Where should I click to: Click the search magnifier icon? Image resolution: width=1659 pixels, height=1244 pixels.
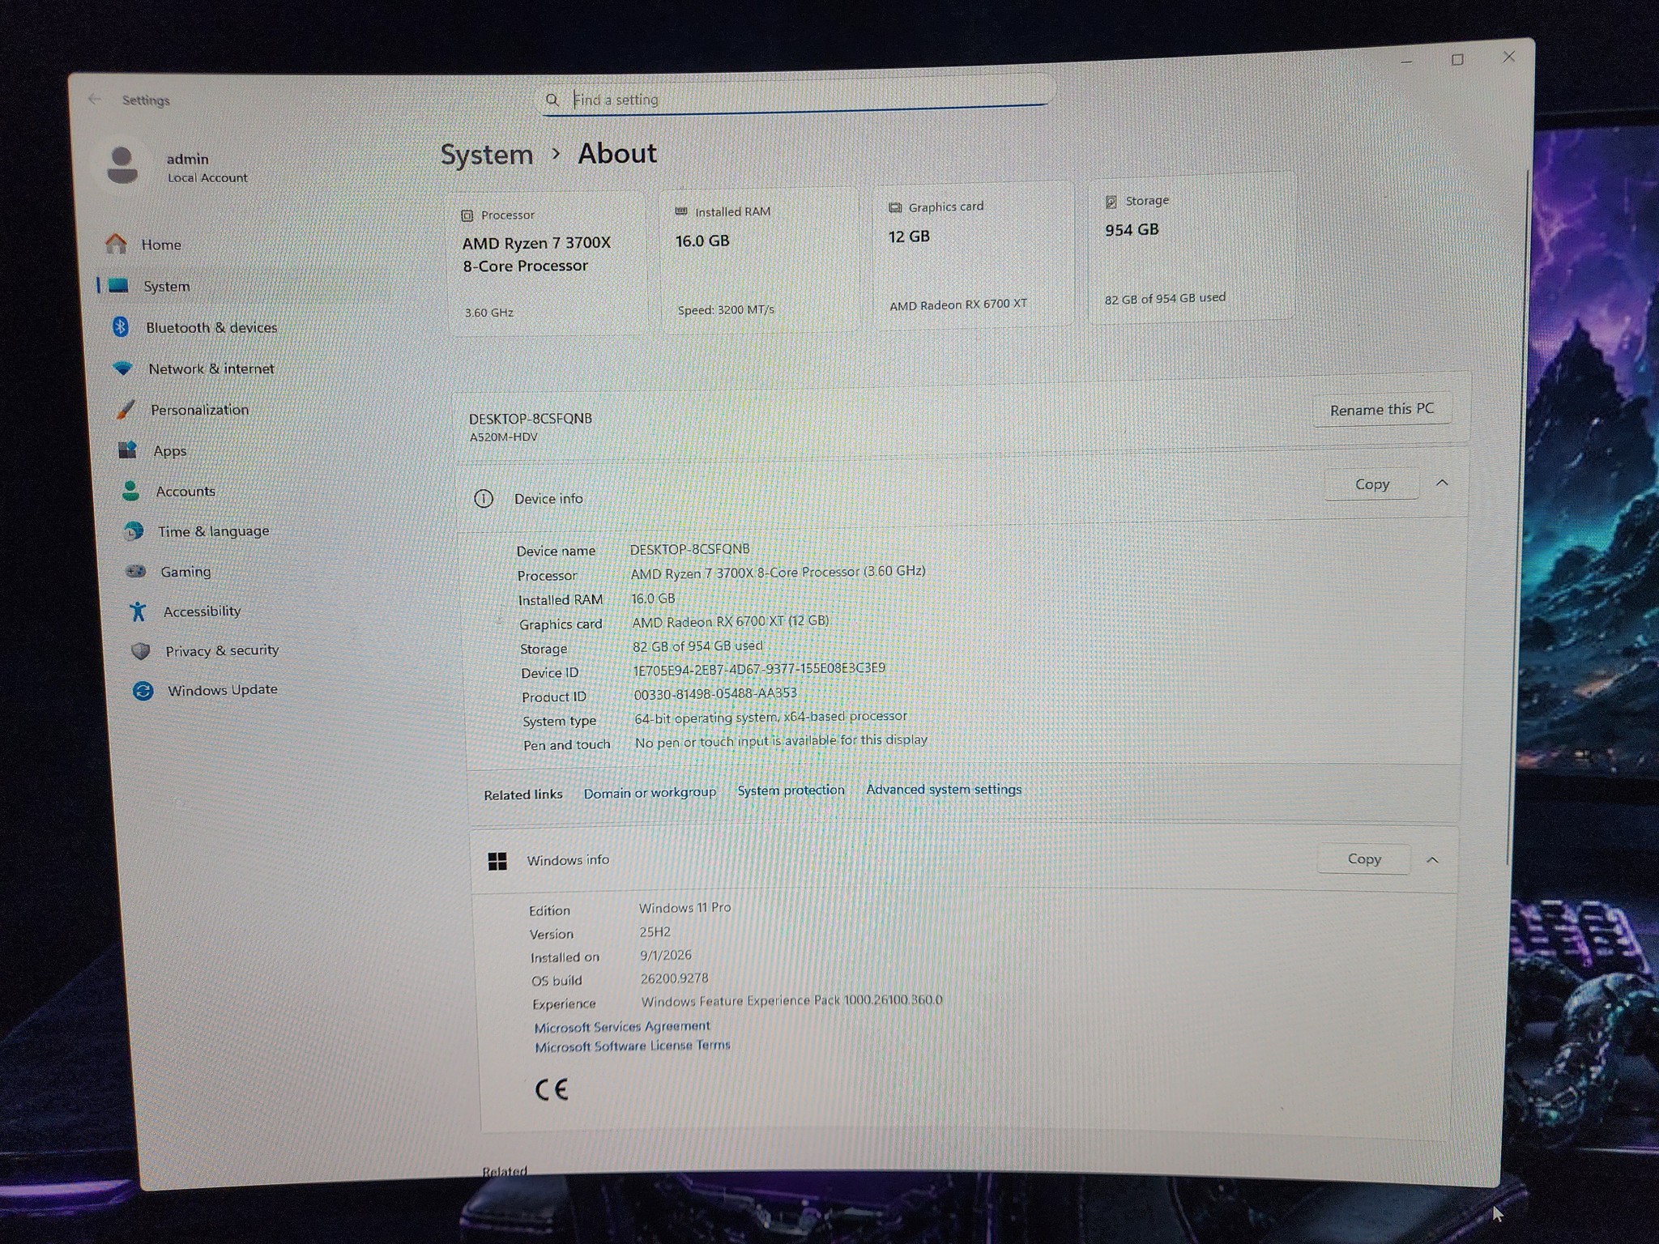coord(552,100)
